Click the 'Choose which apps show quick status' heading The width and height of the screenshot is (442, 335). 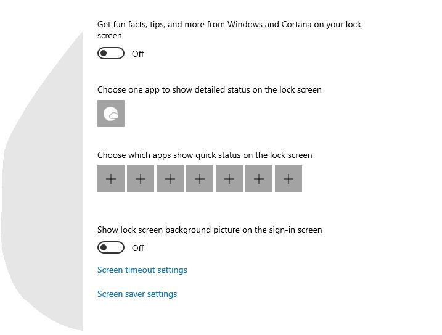(205, 155)
